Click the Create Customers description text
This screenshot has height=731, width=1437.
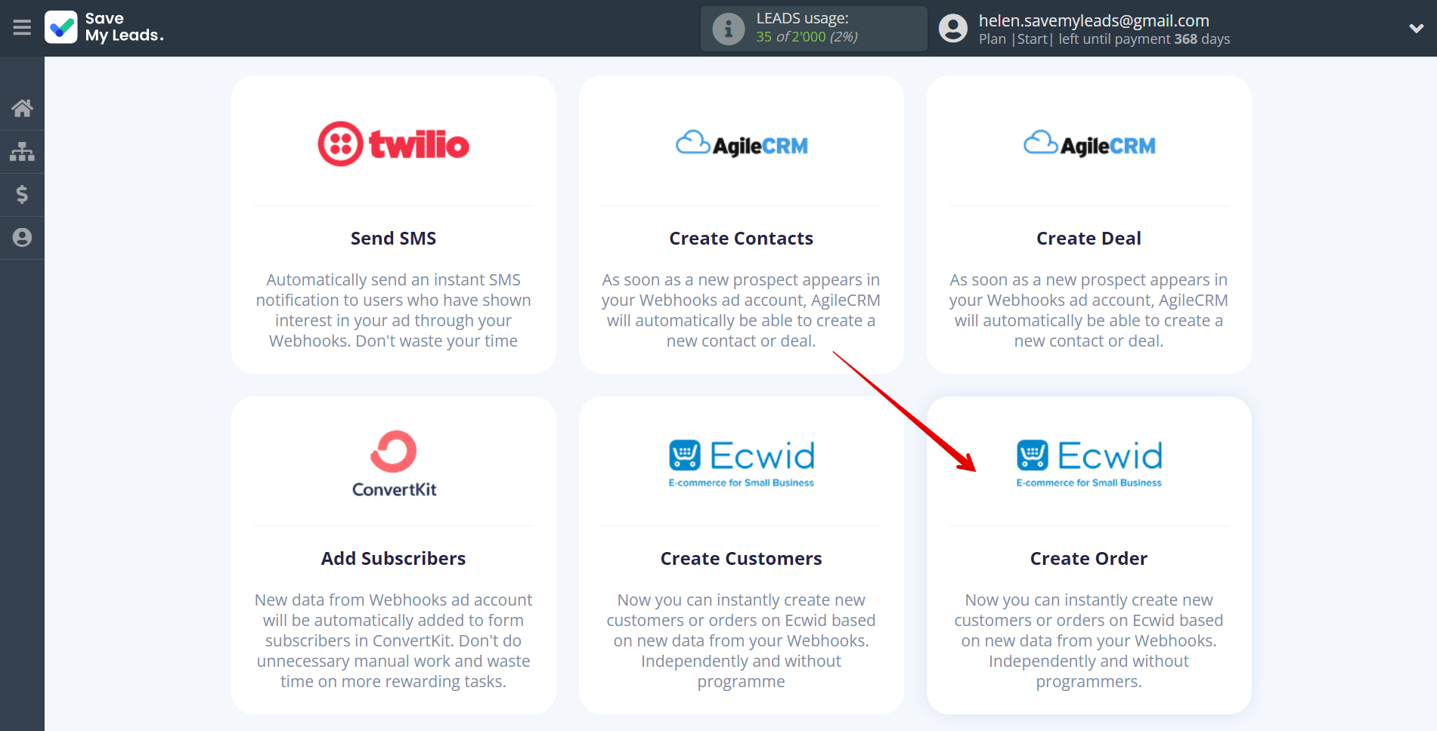pyautogui.click(x=741, y=640)
